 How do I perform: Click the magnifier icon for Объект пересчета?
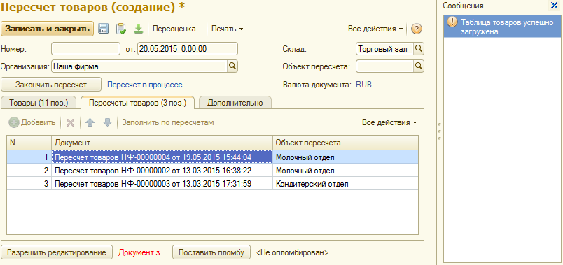(x=419, y=66)
